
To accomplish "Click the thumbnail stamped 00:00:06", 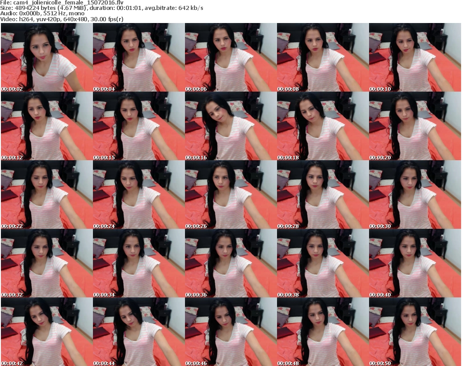I will point(231,57).
